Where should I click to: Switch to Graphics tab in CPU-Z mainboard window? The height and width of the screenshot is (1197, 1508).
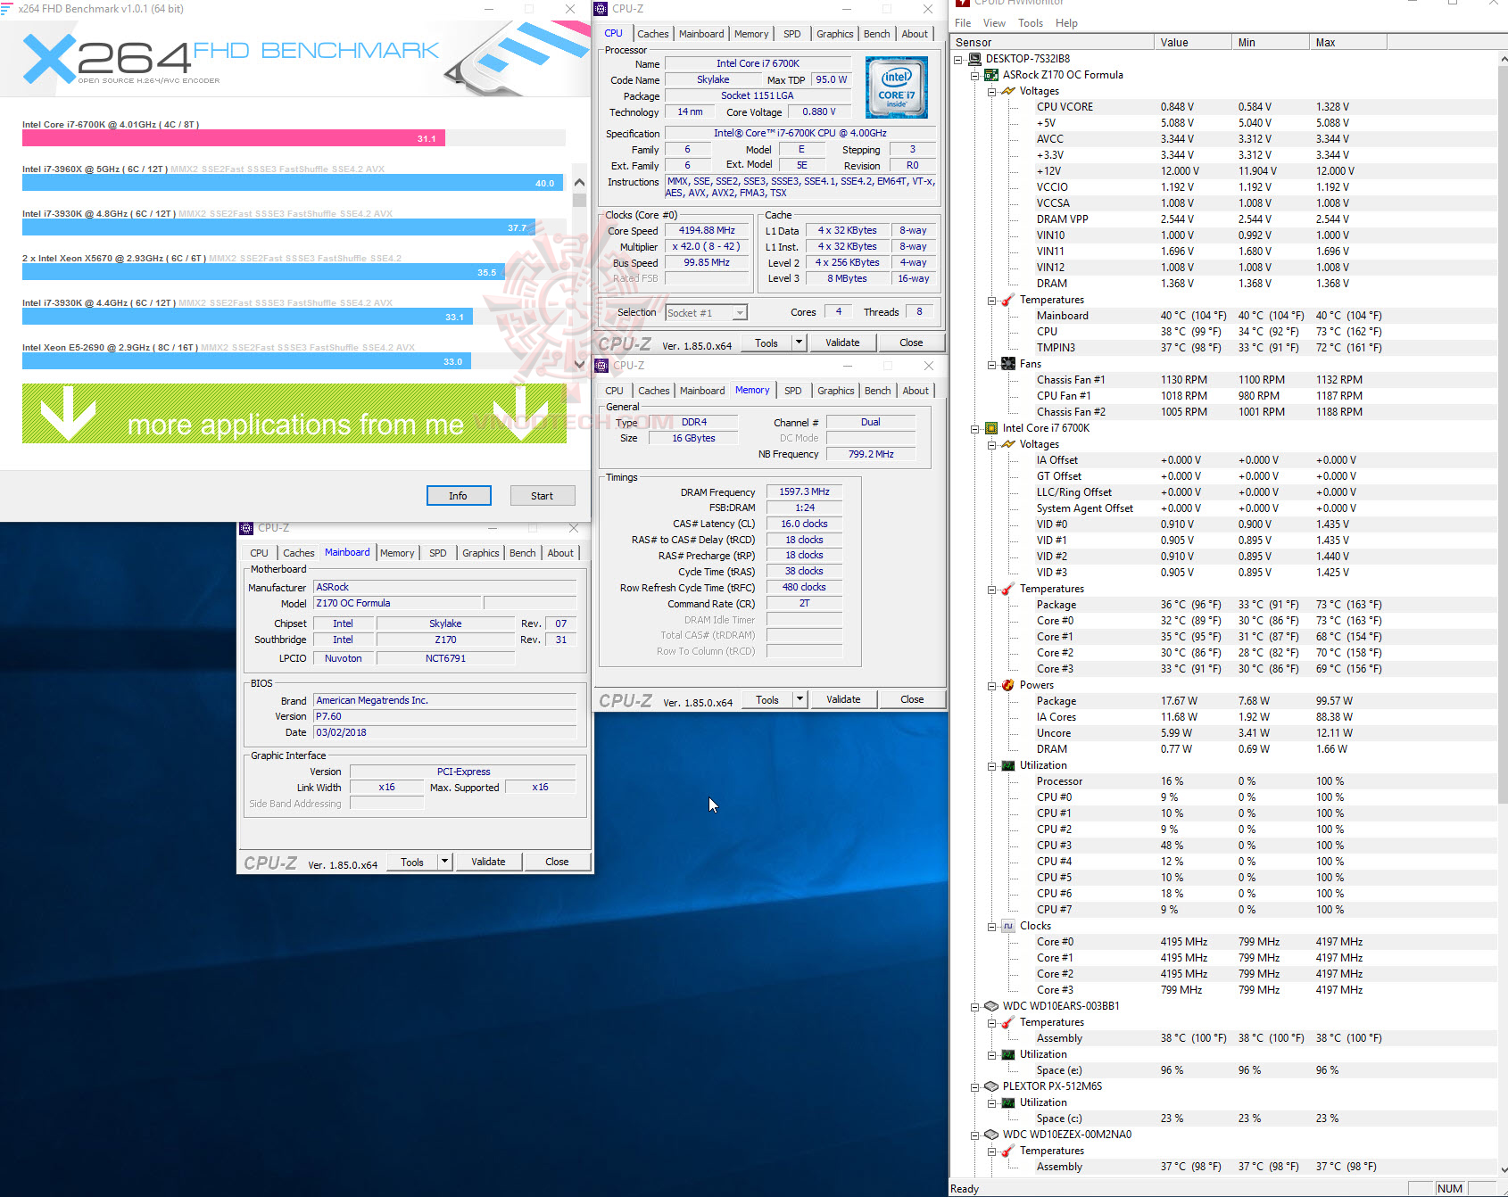(481, 553)
